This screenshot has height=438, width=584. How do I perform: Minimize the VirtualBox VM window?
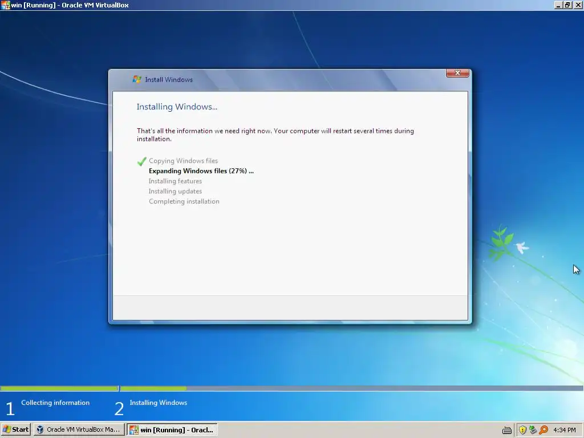tap(558, 5)
